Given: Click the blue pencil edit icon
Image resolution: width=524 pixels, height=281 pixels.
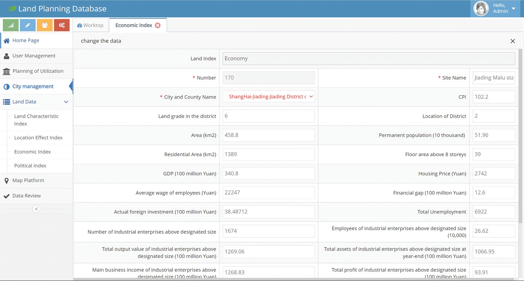Looking at the screenshot, I should tap(28, 25).
